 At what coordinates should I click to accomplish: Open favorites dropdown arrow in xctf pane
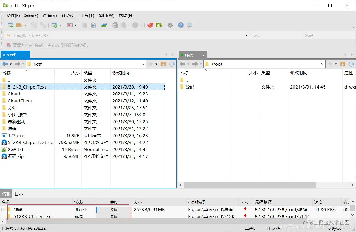click(156, 64)
